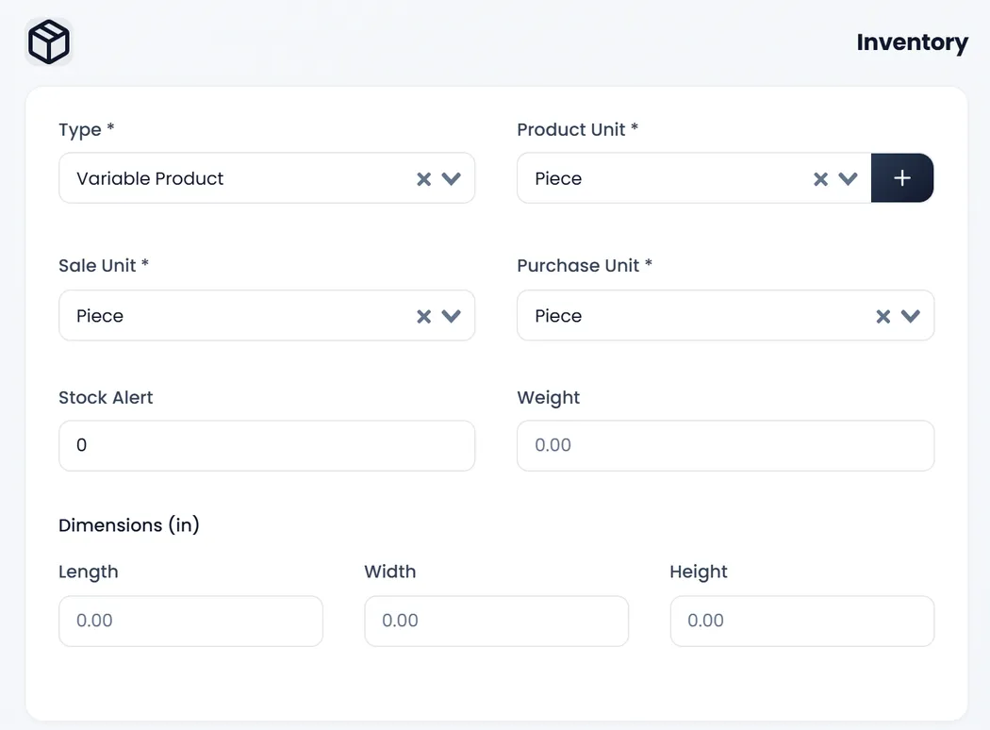Click the Inventory heading text
This screenshot has height=730, width=990.
(912, 43)
